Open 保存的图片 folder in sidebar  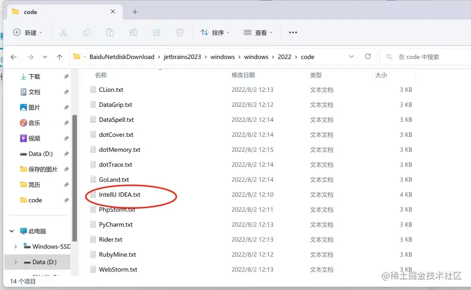[42, 169]
